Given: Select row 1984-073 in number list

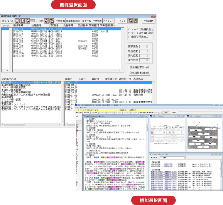Looking at the screenshot, I should tap(67, 34).
